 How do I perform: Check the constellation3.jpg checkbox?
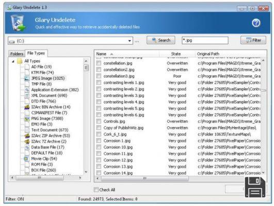point(99,76)
